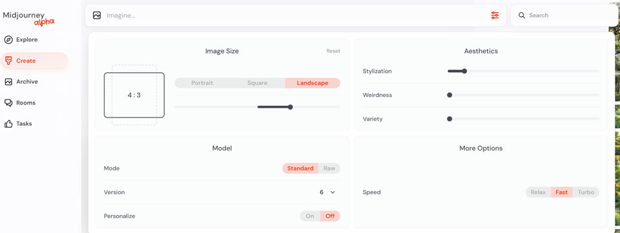This screenshot has height=233, width=620.
Task: Click the Midjourney alpha logo
Action: point(28,18)
